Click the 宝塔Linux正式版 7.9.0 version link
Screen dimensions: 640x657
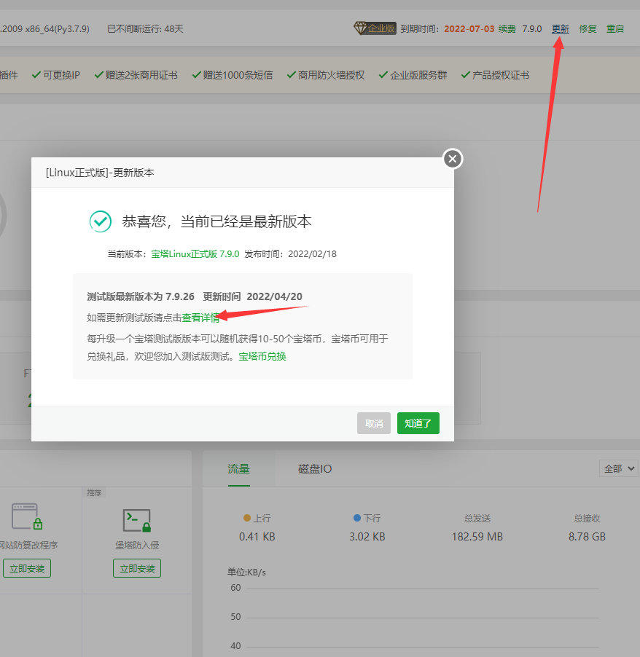195,254
